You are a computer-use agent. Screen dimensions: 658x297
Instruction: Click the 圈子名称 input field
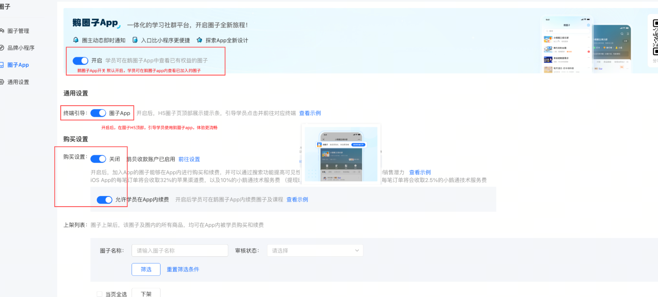[180, 250]
